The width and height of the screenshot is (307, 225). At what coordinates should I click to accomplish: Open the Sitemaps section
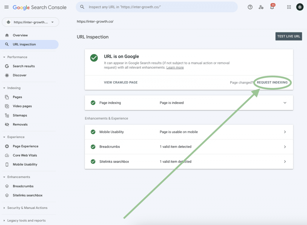click(x=20, y=115)
